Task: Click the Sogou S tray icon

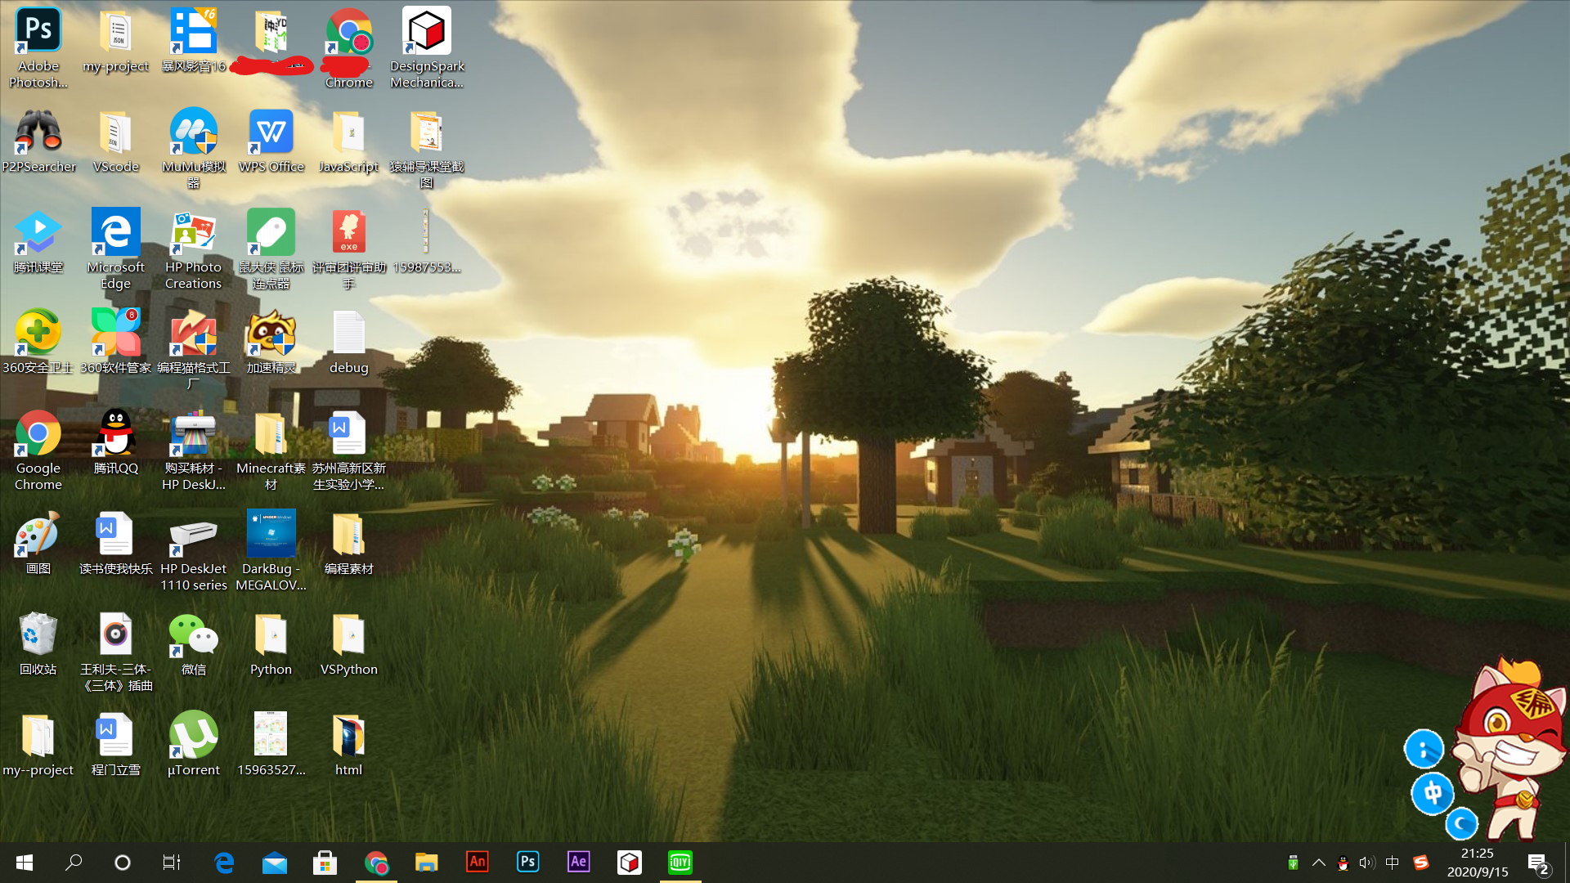Action: point(1421,863)
